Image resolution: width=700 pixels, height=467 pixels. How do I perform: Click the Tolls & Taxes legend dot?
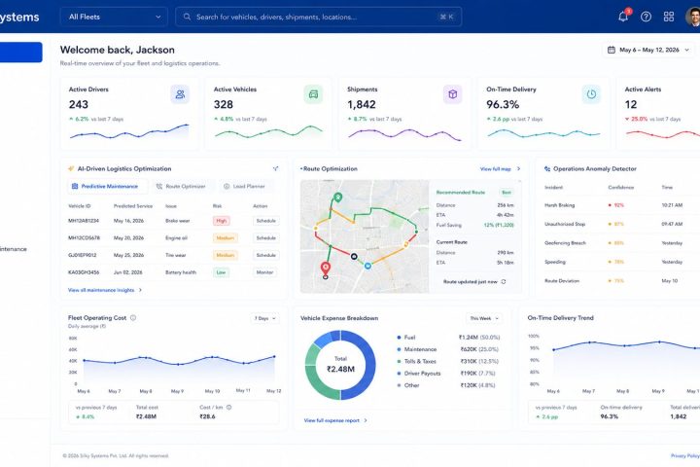tap(399, 361)
